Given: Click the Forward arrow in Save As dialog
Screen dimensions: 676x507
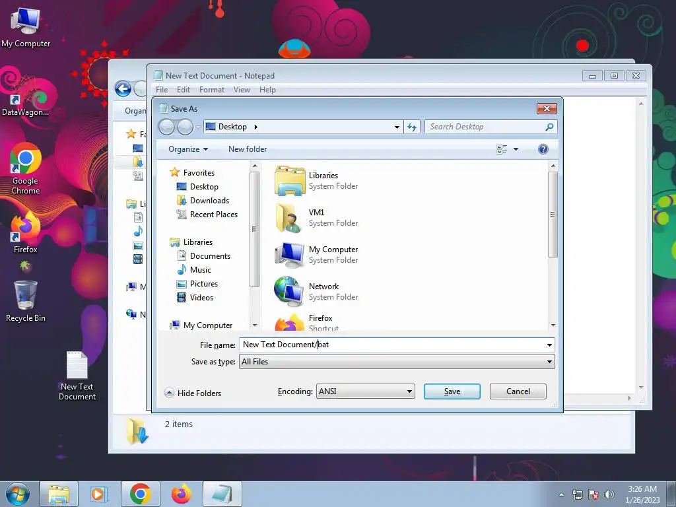Looking at the screenshot, I should tap(185, 127).
